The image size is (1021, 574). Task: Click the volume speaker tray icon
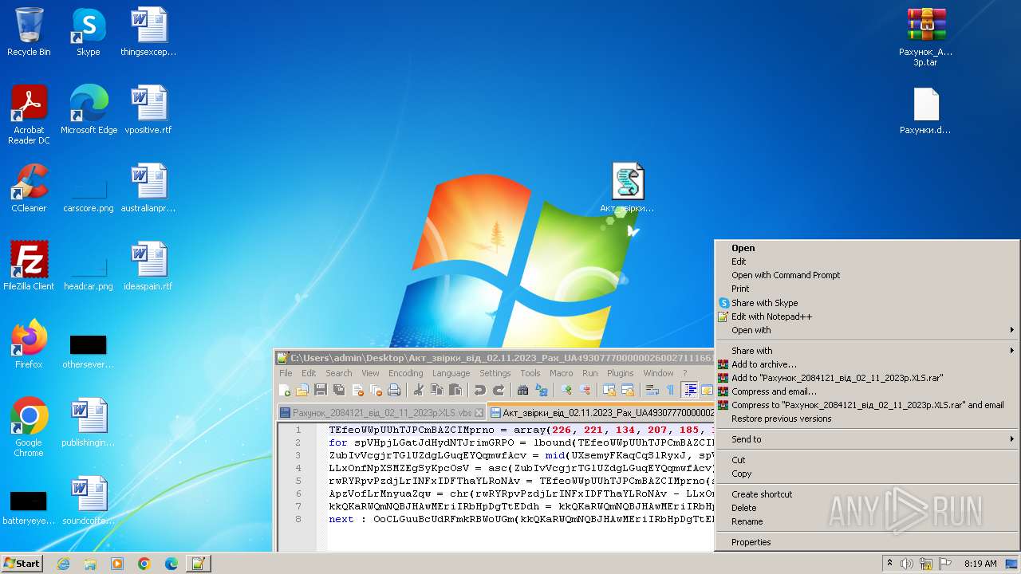point(906,564)
